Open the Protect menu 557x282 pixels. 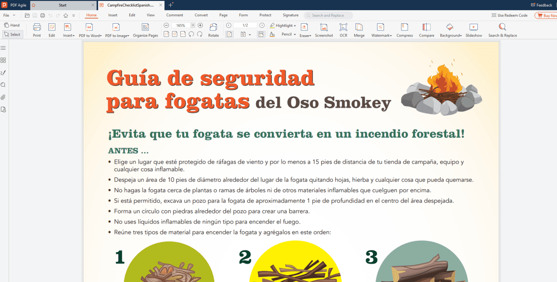click(x=265, y=15)
